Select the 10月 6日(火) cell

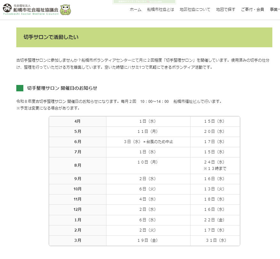[148, 189]
